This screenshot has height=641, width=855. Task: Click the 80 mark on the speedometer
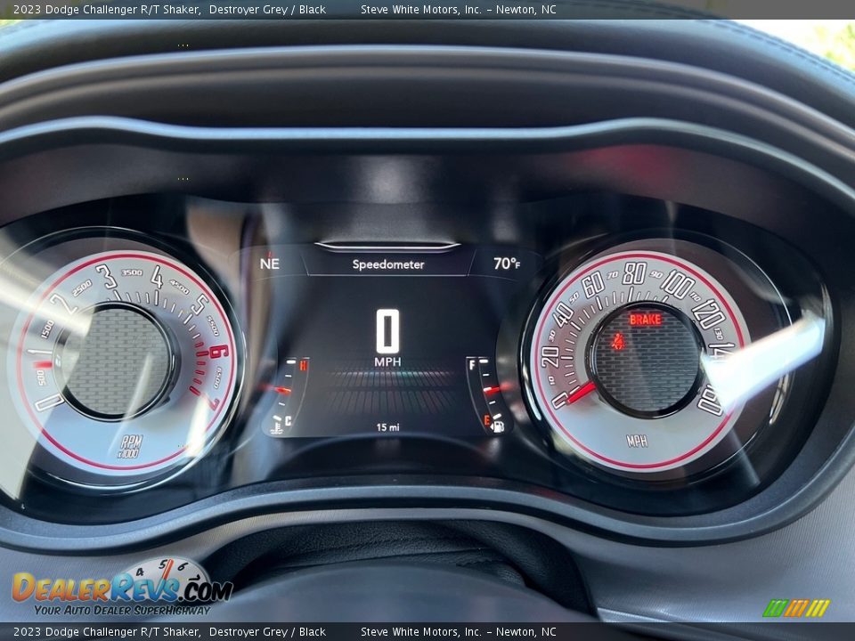(635, 273)
